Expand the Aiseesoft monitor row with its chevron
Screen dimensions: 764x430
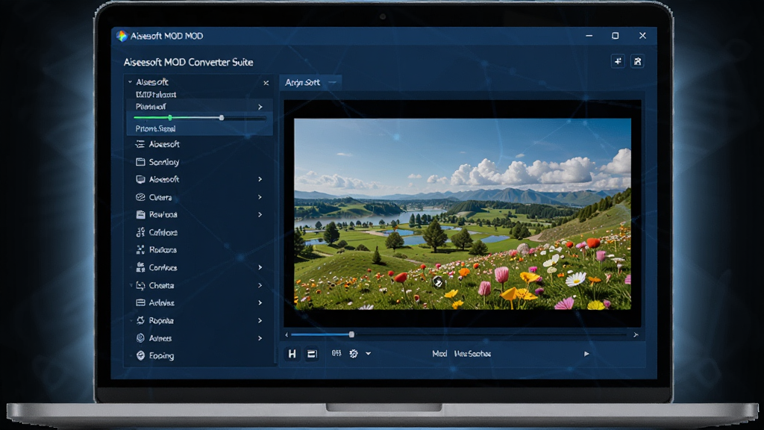tap(260, 179)
